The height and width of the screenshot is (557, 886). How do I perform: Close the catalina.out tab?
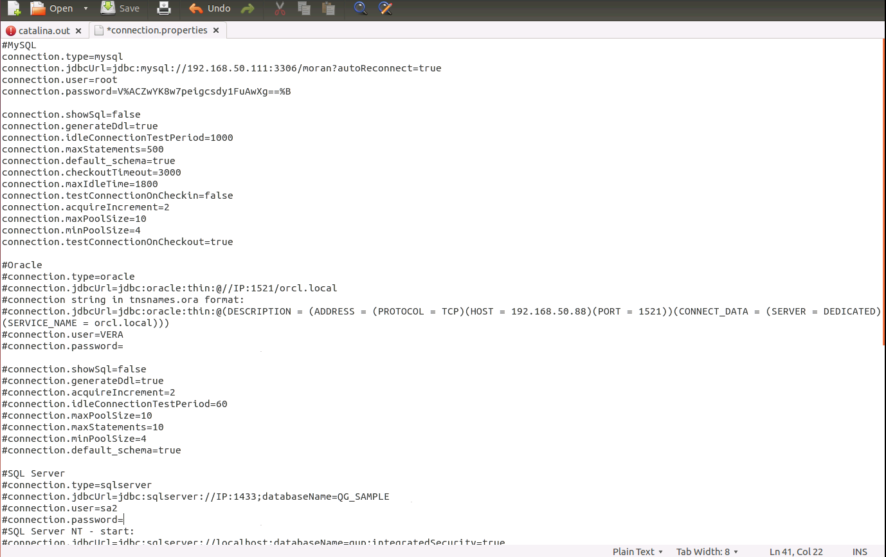(x=78, y=31)
